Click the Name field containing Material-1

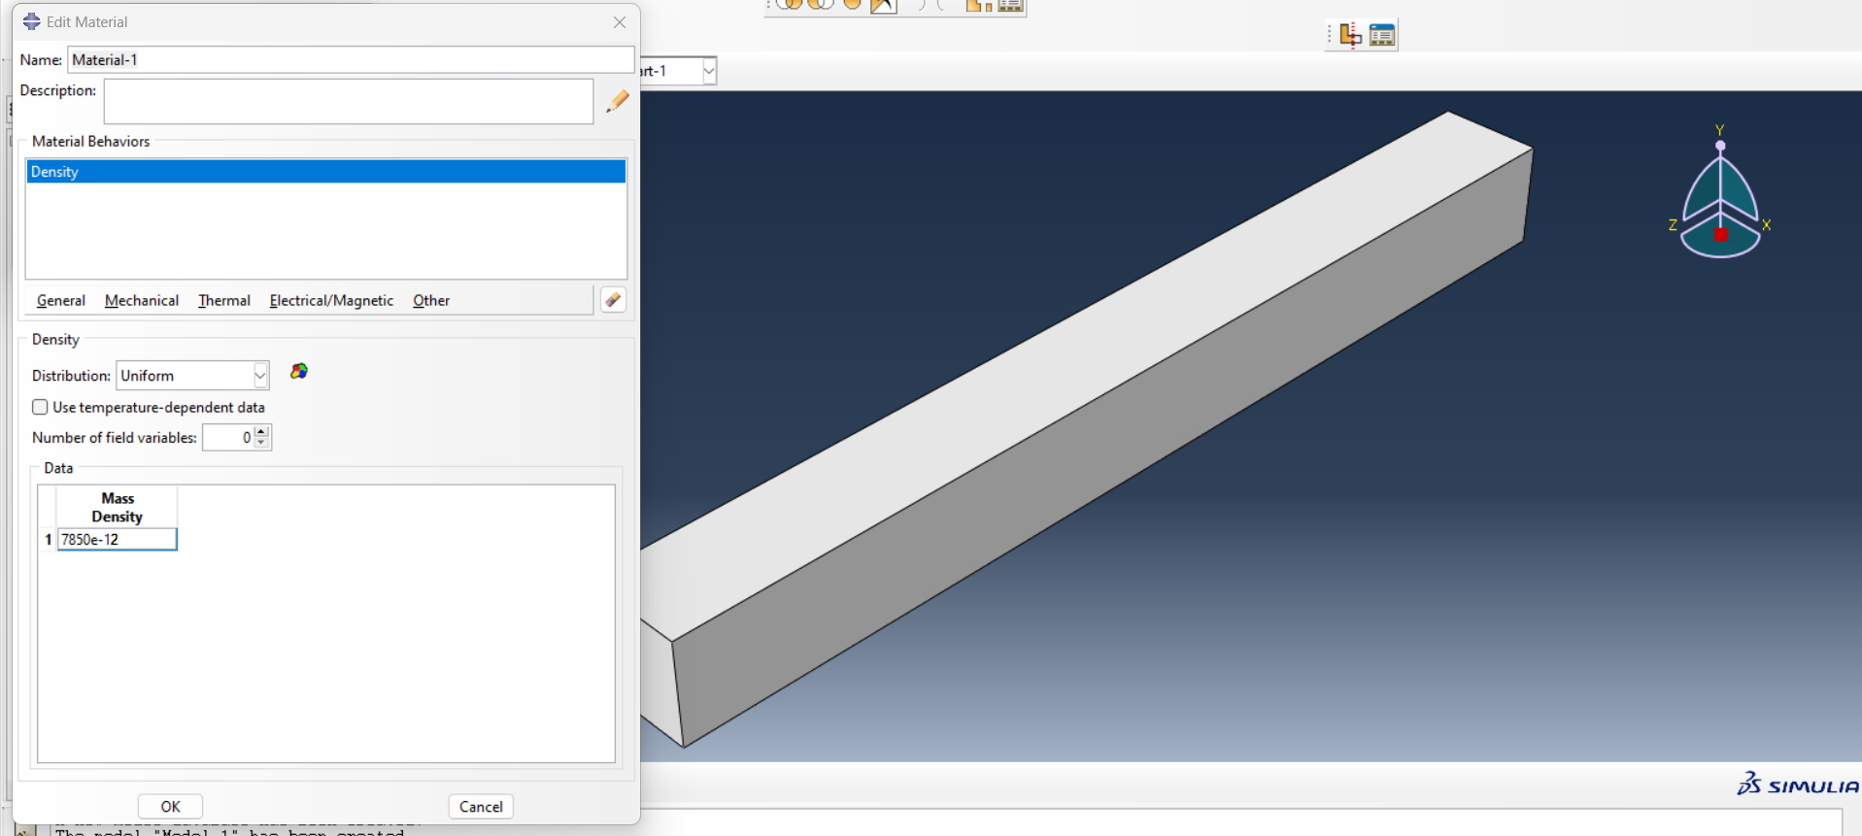tap(351, 60)
